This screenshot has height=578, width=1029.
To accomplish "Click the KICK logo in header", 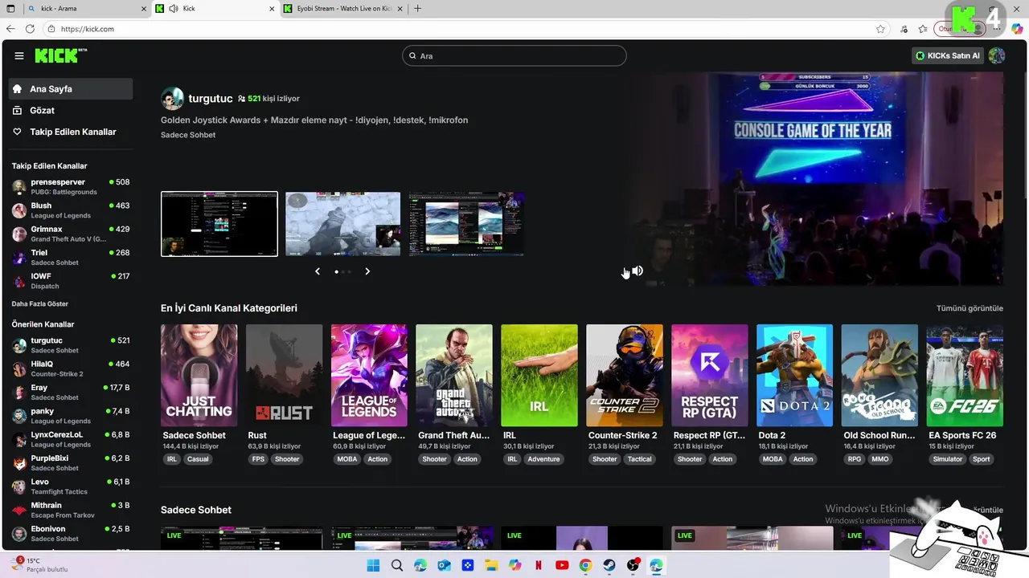I will (60, 55).
